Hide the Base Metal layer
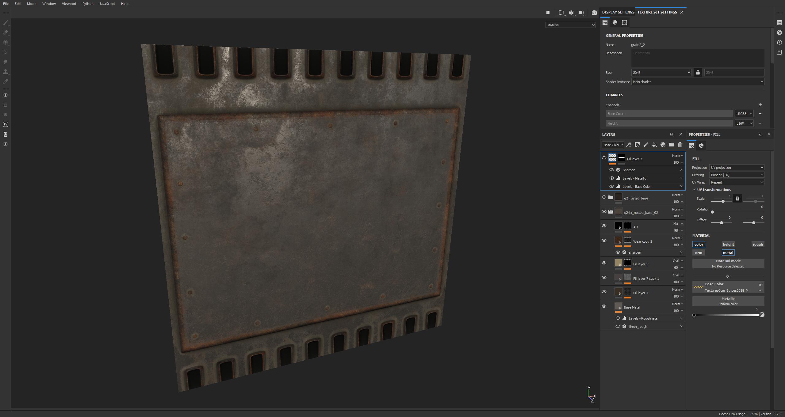Viewport: 785px width, 417px height. coord(604,306)
